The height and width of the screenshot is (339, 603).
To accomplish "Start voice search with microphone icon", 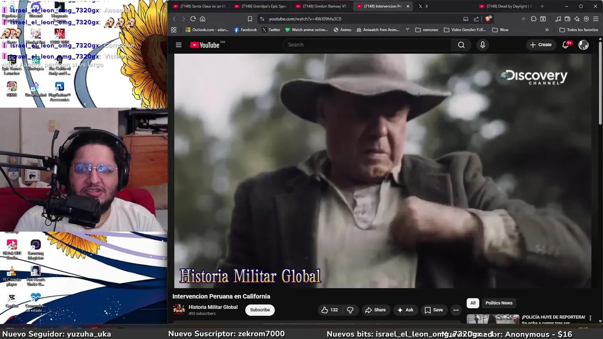I will (x=482, y=45).
